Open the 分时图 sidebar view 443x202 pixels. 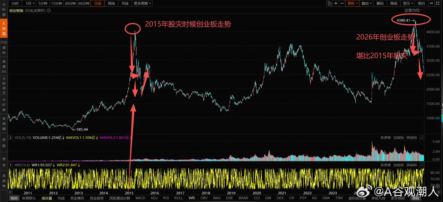pyautogui.click(x=4, y=10)
